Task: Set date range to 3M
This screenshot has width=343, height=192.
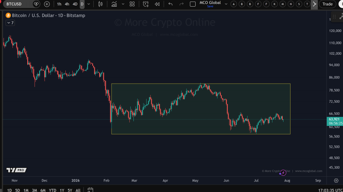Action: 34,190
